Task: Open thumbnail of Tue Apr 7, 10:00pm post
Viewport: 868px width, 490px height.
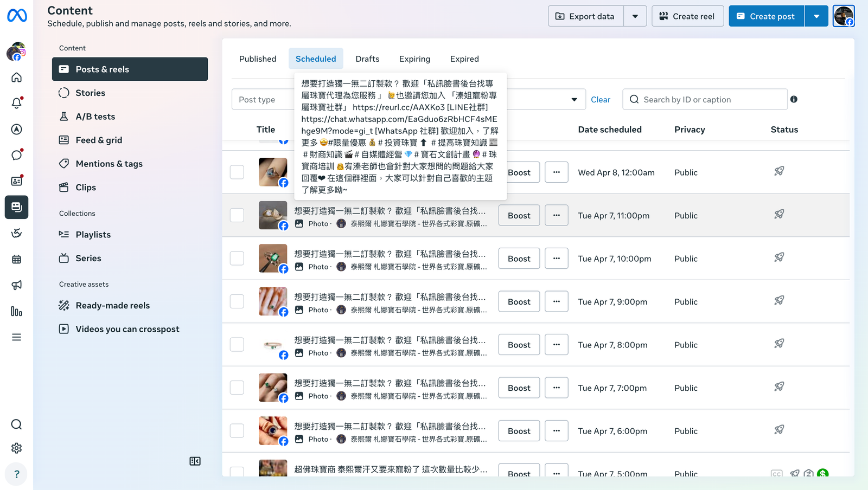Action: [x=273, y=259]
